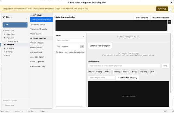174x113 pixels.
Task: Collapse the States panel small button
Action: click(x=83, y=36)
